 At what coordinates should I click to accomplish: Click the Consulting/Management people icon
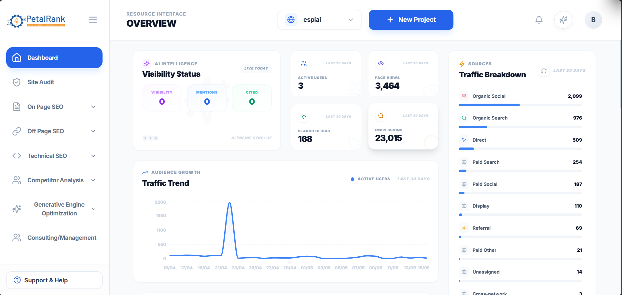17,238
